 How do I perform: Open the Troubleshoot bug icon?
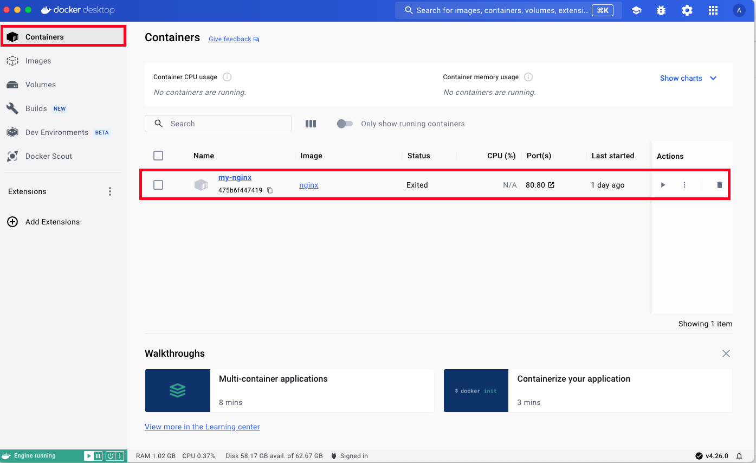(x=661, y=10)
